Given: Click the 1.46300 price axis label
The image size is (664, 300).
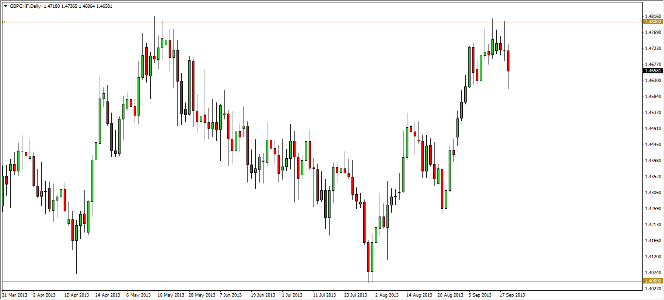Looking at the screenshot, I should [652, 80].
